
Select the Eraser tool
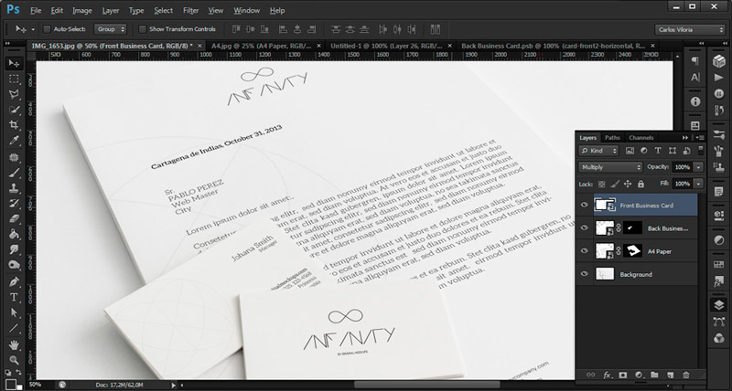pos(14,218)
